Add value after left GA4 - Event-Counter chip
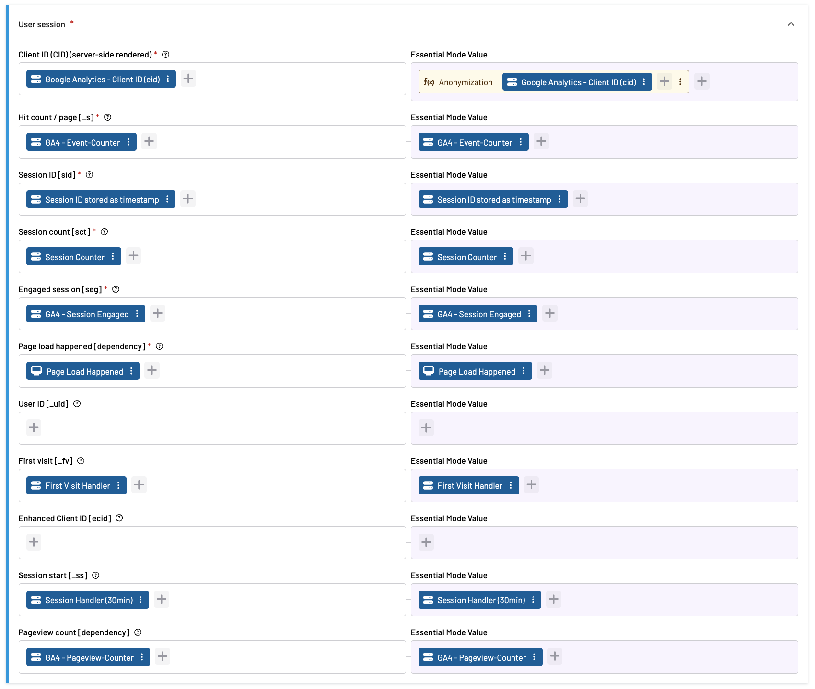This screenshot has height=689, width=815. tap(149, 141)
